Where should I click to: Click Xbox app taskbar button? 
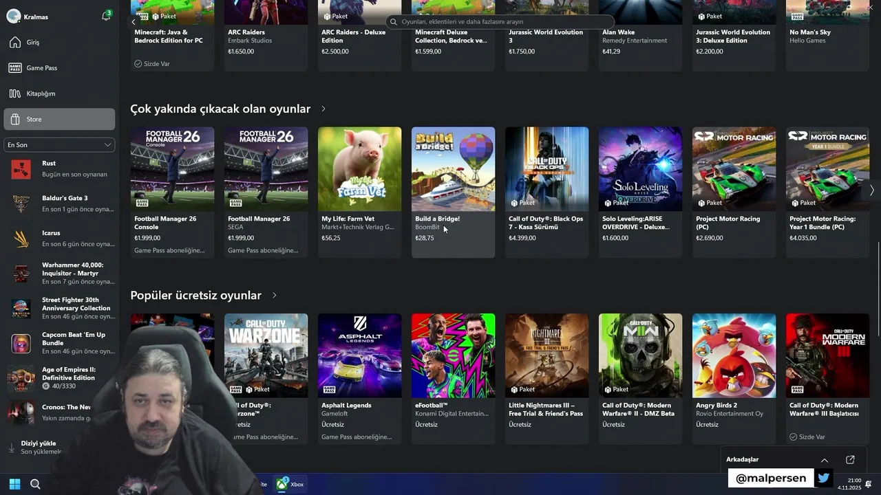(290, 484)
